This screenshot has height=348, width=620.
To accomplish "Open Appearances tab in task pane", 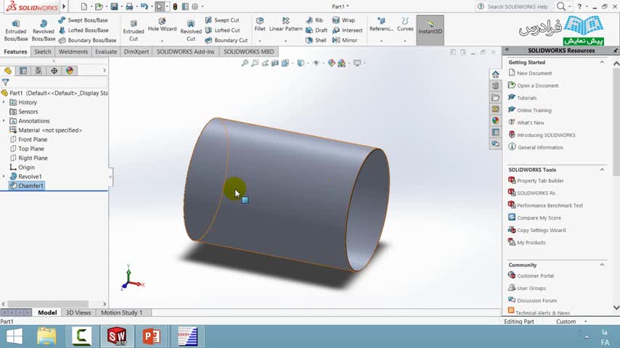I will (495, 120).
